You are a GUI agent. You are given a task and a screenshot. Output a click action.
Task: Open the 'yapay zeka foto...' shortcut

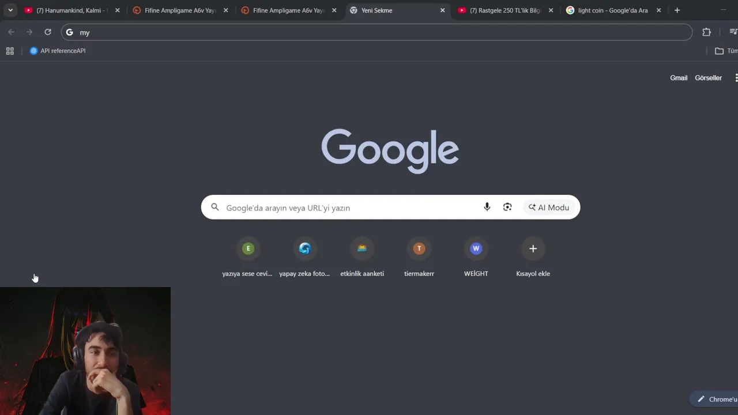(x=304, y=258)
